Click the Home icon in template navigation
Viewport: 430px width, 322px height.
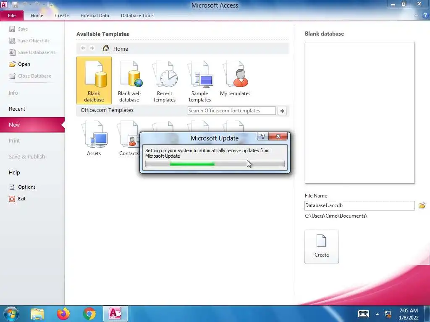click(x=105, y=49)
